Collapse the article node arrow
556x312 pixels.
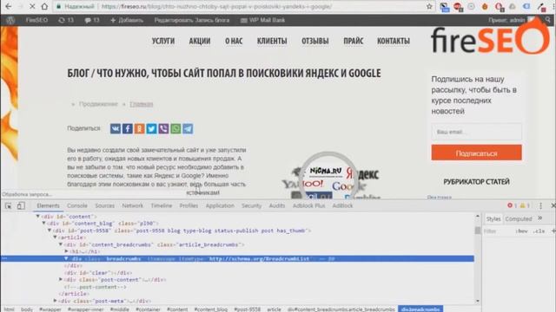coord(55,237)
